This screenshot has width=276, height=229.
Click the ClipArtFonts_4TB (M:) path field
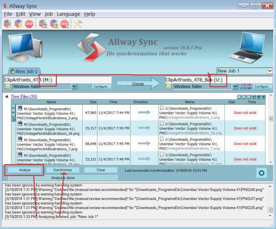click(x=58, y=80)
